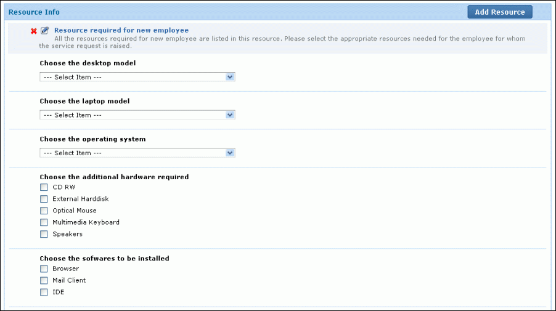
Task: Enable the Browser software checkbox
Action: click(44, 269)
